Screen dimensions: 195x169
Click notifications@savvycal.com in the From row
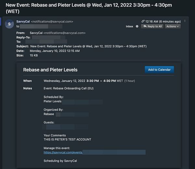(64, 33)
